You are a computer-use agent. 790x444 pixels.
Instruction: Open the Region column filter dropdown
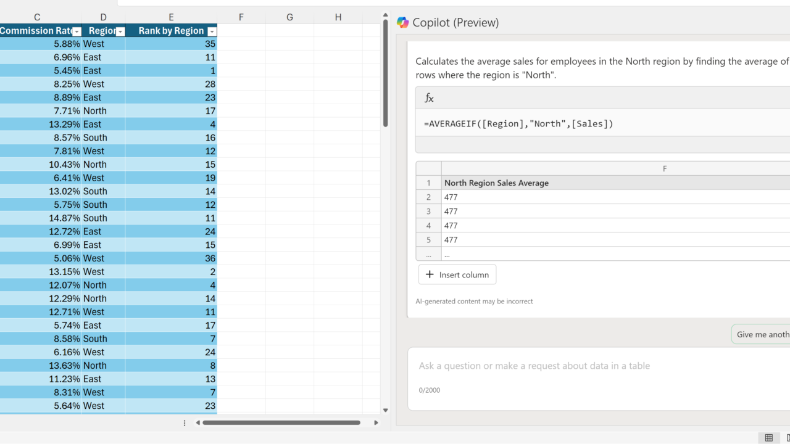click(120, 31)
